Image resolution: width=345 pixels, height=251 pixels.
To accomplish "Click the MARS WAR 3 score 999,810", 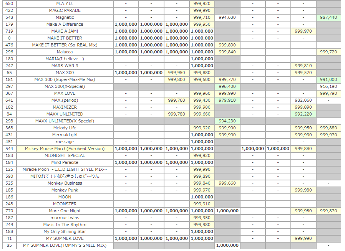I will pyautogui.click(x=303, y=66).
